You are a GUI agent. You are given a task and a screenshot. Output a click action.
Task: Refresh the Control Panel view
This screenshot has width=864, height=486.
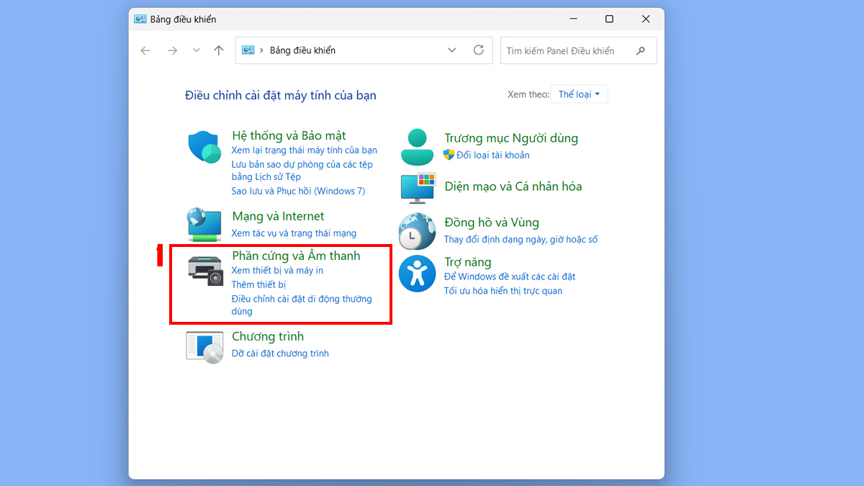click(479, 50)
